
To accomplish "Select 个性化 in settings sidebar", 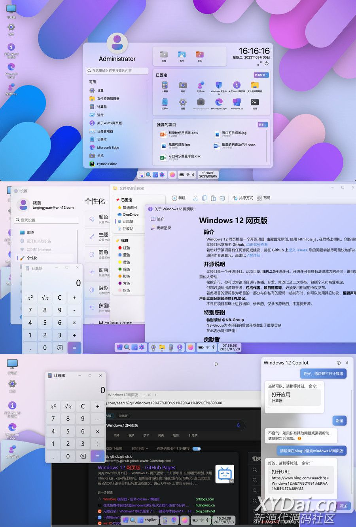I will (x=32, y=258).
